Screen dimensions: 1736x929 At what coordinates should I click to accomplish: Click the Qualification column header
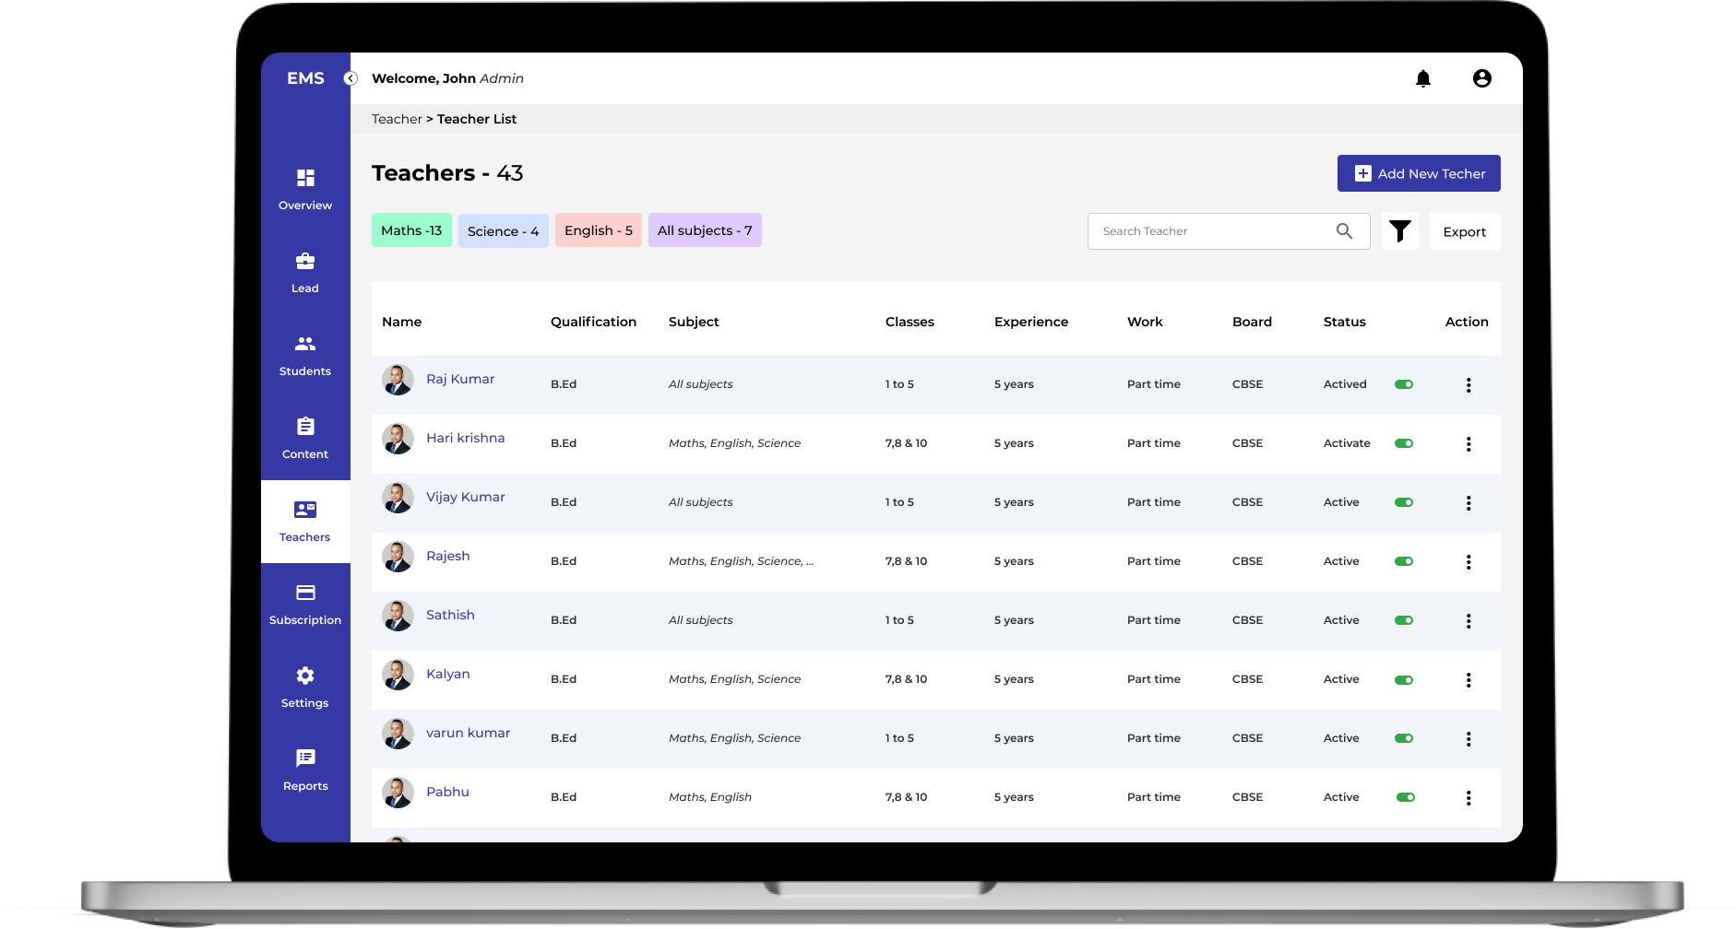(593, 322)
